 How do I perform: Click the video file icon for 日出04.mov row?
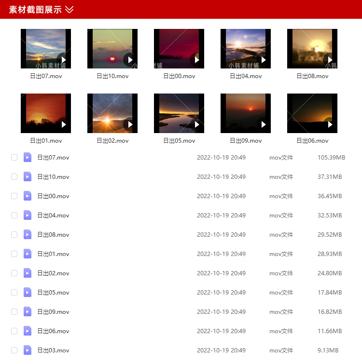(28, 215)
